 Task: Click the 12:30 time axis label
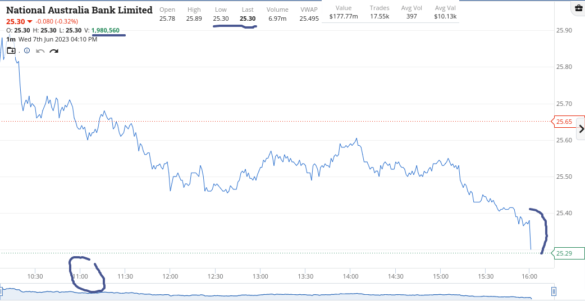[x=215, y=277]
